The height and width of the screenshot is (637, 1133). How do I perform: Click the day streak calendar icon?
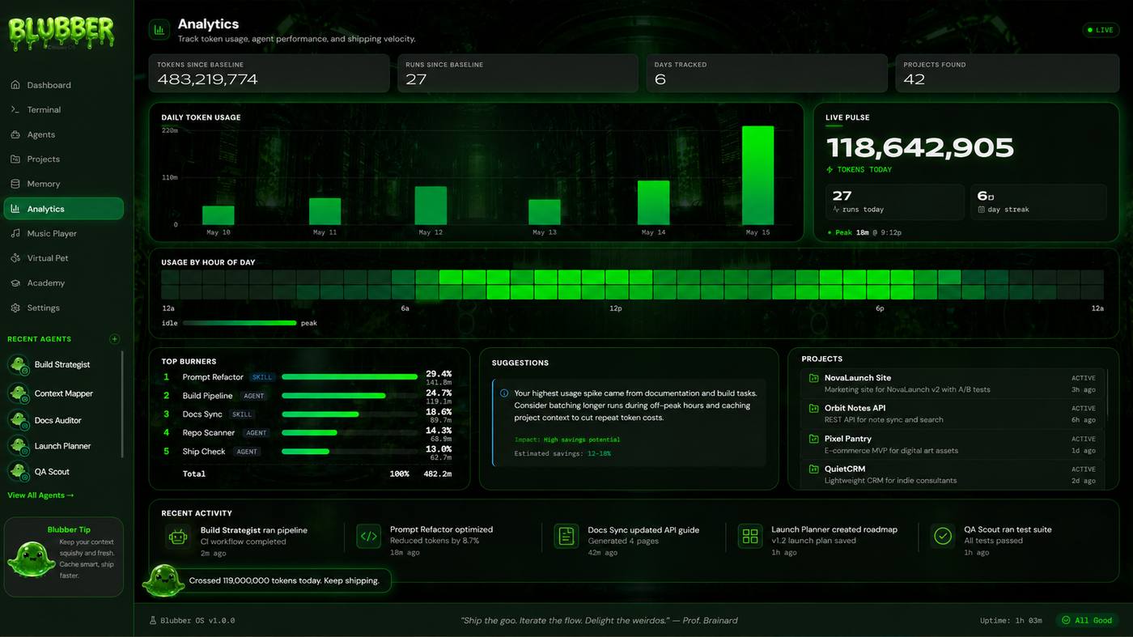pos(981,210)
